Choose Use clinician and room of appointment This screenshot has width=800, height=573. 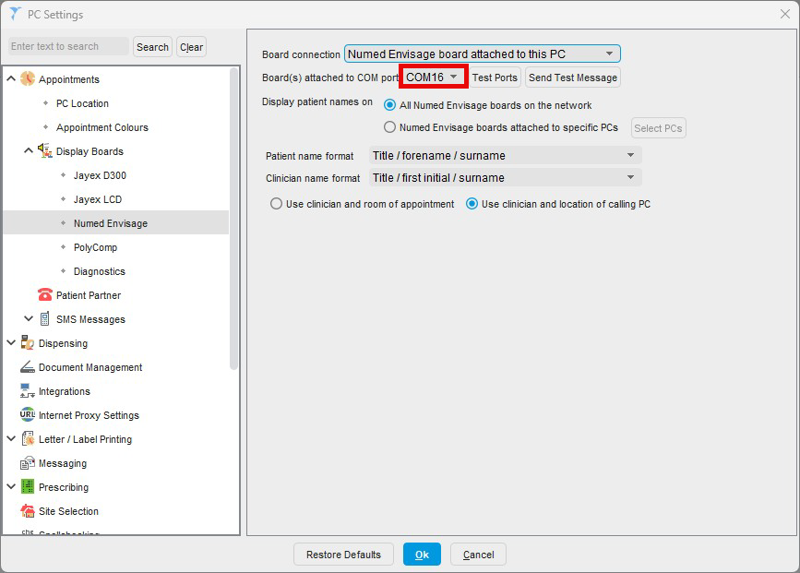tap(276, 204)
